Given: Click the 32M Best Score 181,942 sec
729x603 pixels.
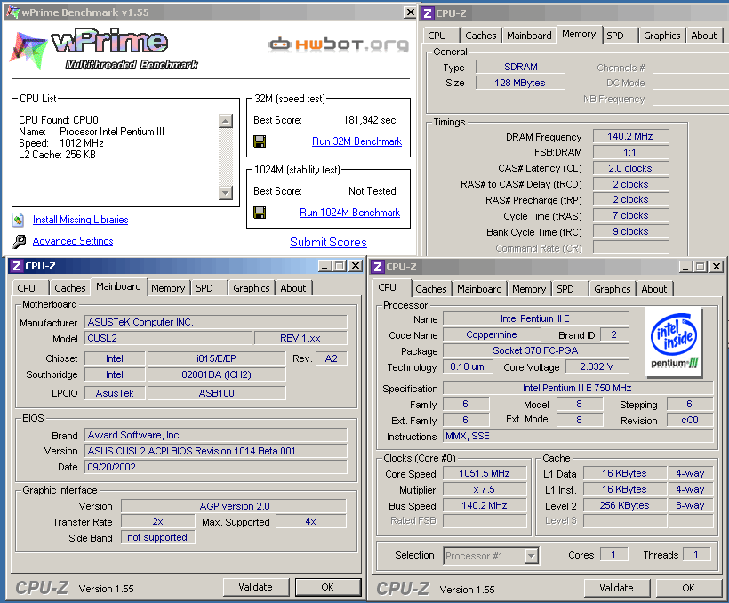Looking at the screenshot, I should pyautogui.click(x=370, y=120).
